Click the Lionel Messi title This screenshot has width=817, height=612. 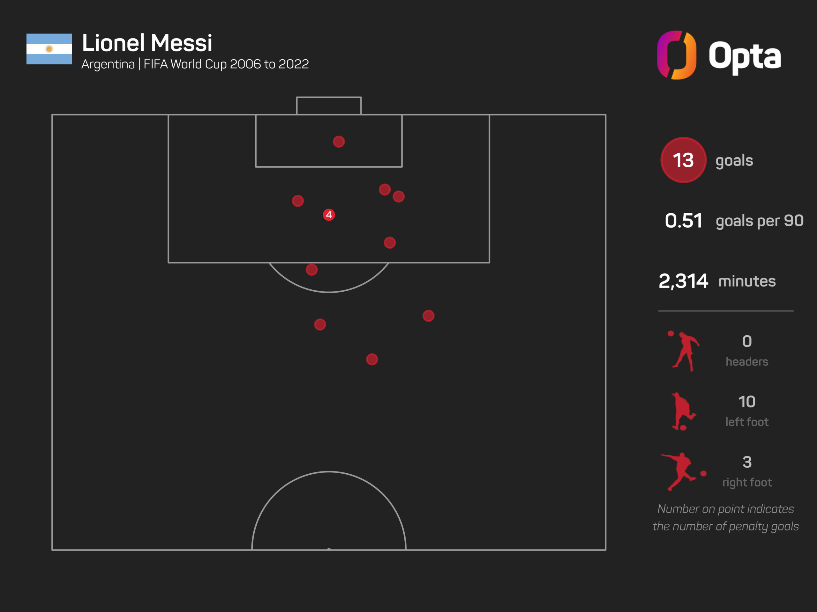click(147, 43)
